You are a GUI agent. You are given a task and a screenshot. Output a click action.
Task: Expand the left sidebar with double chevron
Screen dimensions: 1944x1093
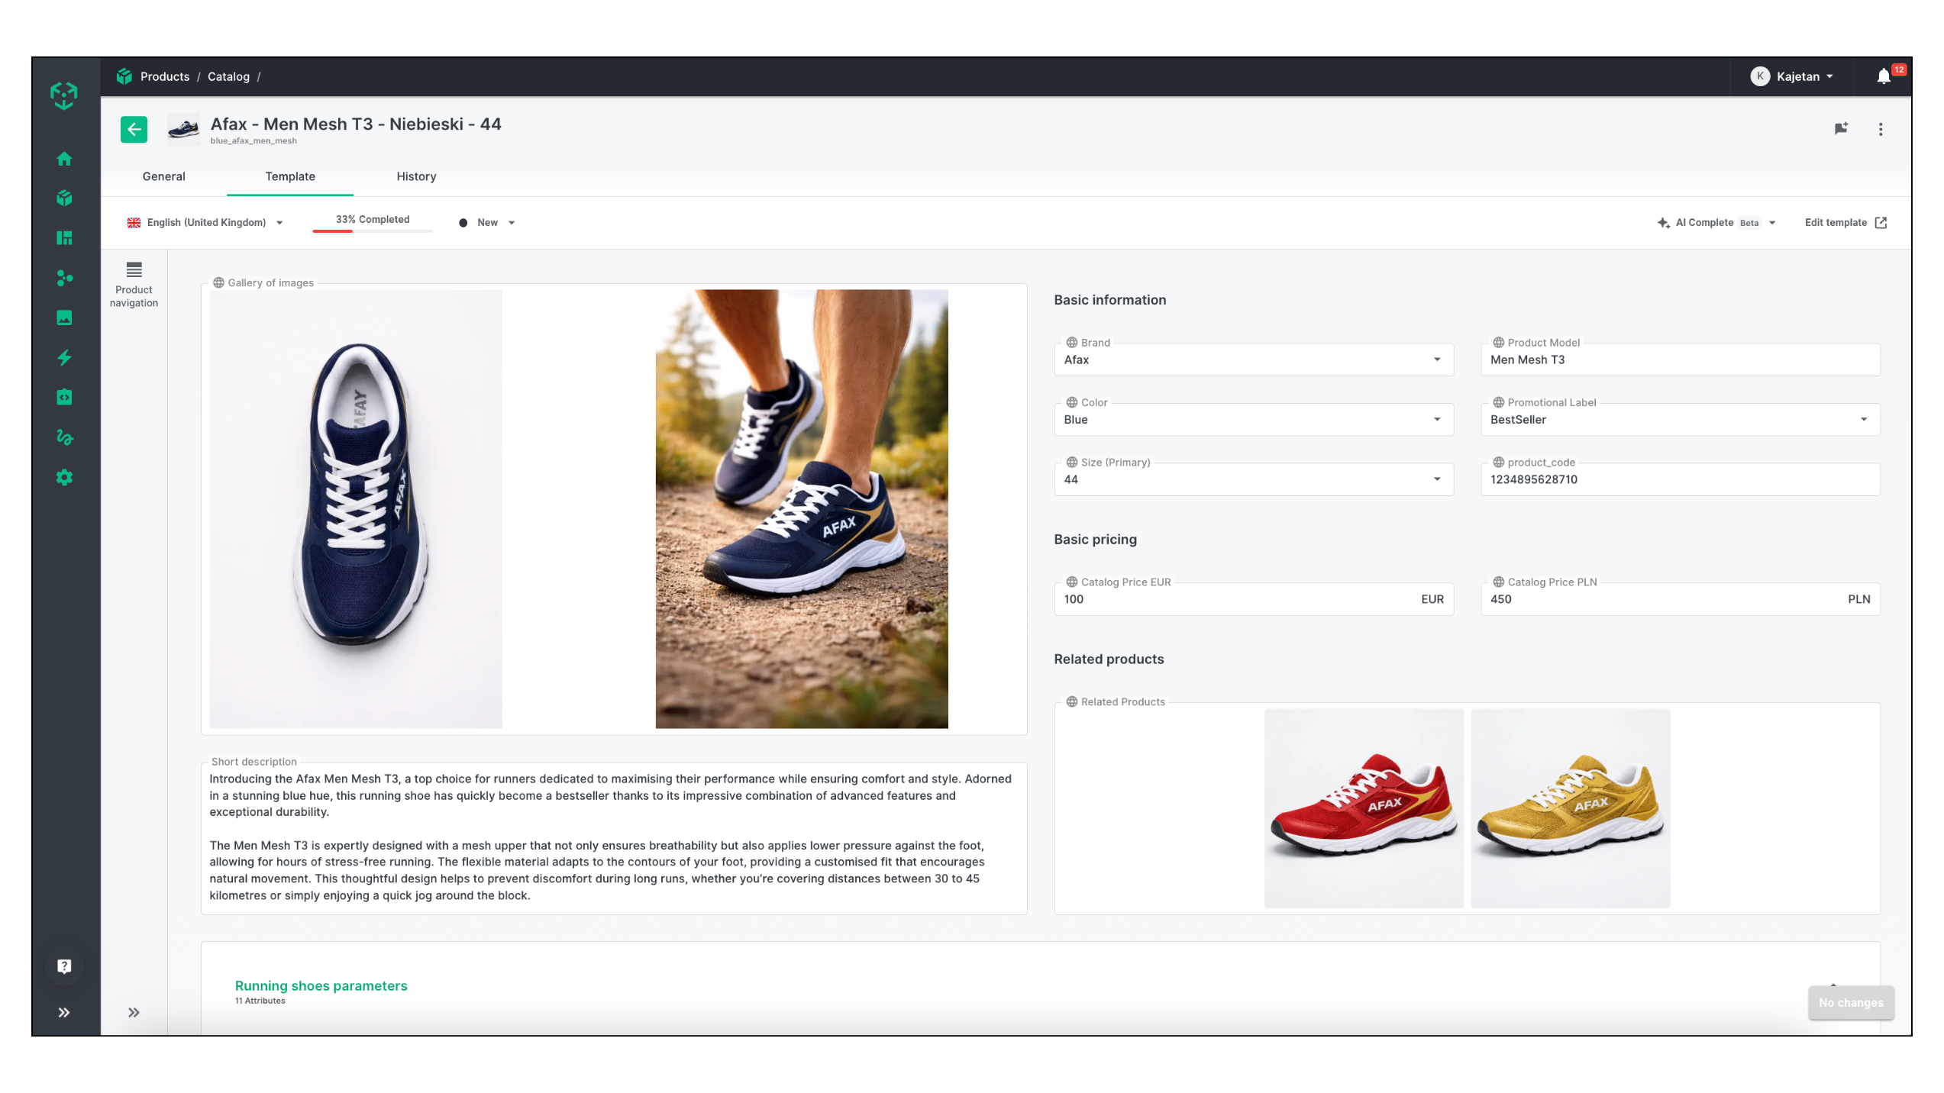[x=64, y=1012]
